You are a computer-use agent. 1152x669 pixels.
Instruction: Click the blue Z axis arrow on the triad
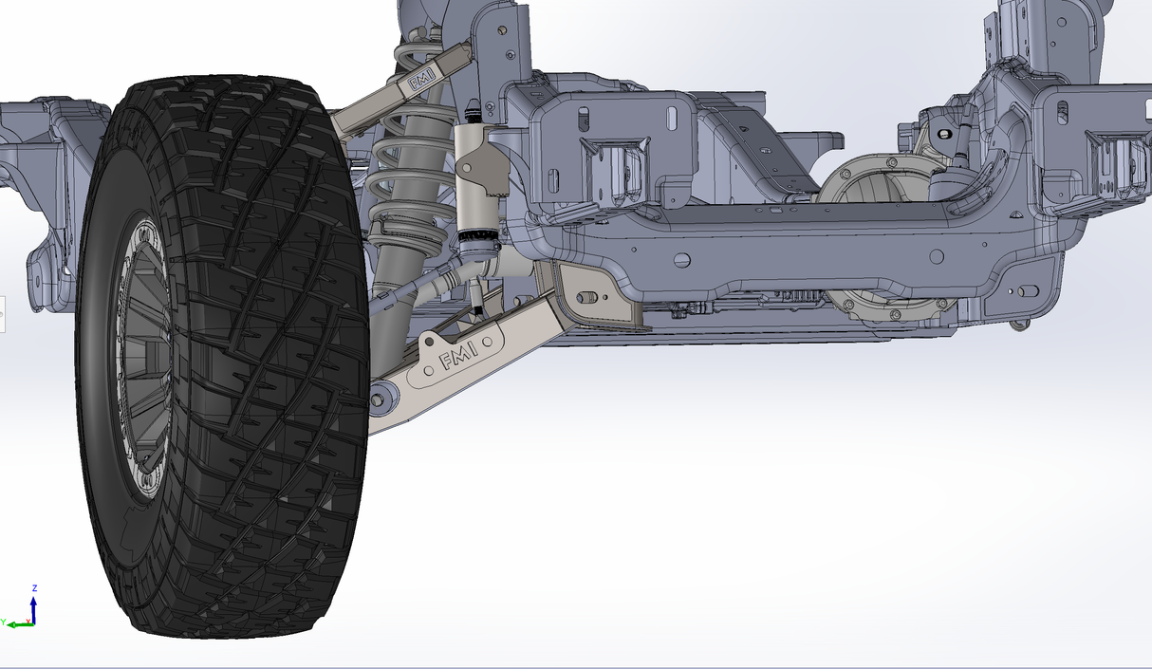[34, 604]
